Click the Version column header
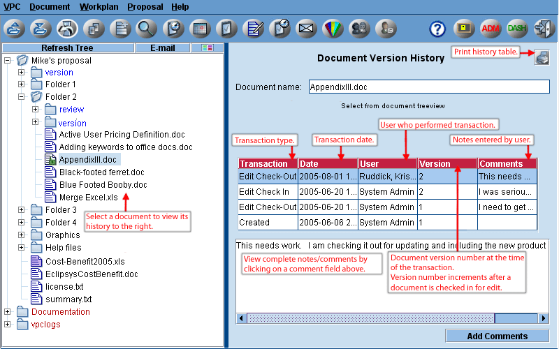This screenshot has width=559, height=349. [447, 163]
